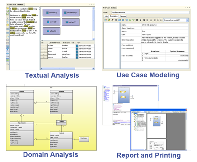Screen dimensions: 197x162
Task: Click the Candidate Class column header
Action: coord(54,43)
